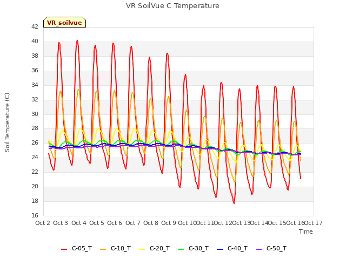Click the lowest red C-05_T trough near Oct 13
Screen dimensions: 346x259
click(234, 203)
